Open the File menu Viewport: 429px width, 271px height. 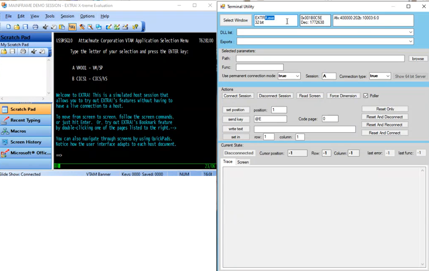8,16
